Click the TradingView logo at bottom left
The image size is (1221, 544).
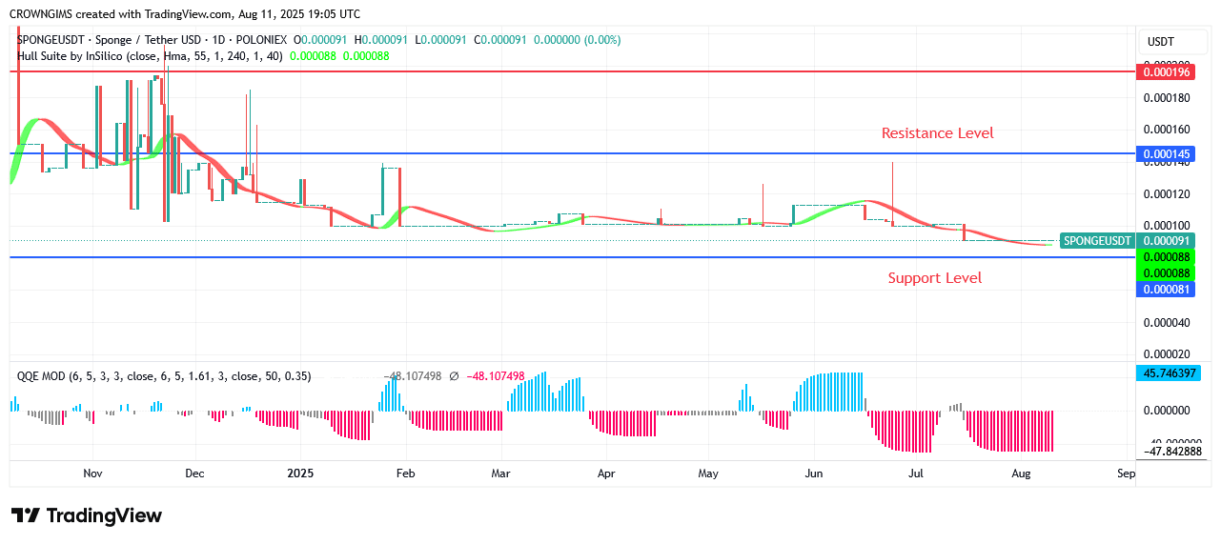pyautogui.click(x=87, y=515)
